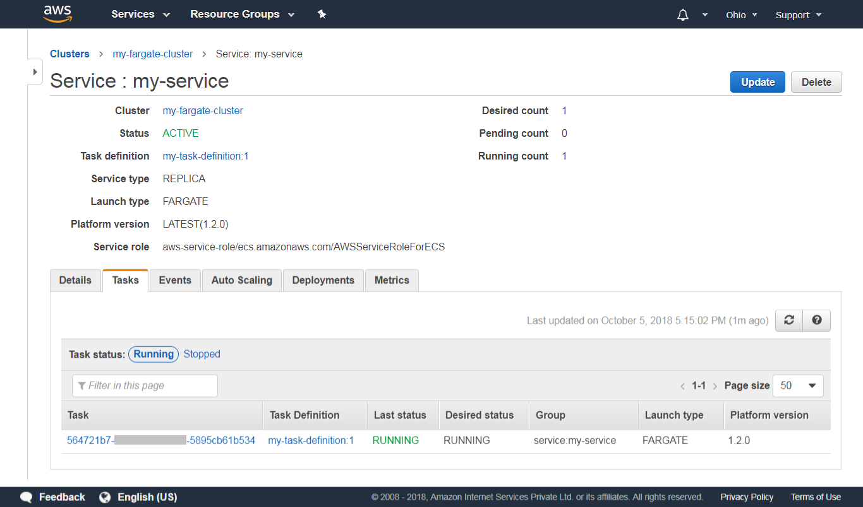Click the pin shortcut icon in navbar
The height and width of the screenshot is (507, 863).
click(x=322, y=14)
